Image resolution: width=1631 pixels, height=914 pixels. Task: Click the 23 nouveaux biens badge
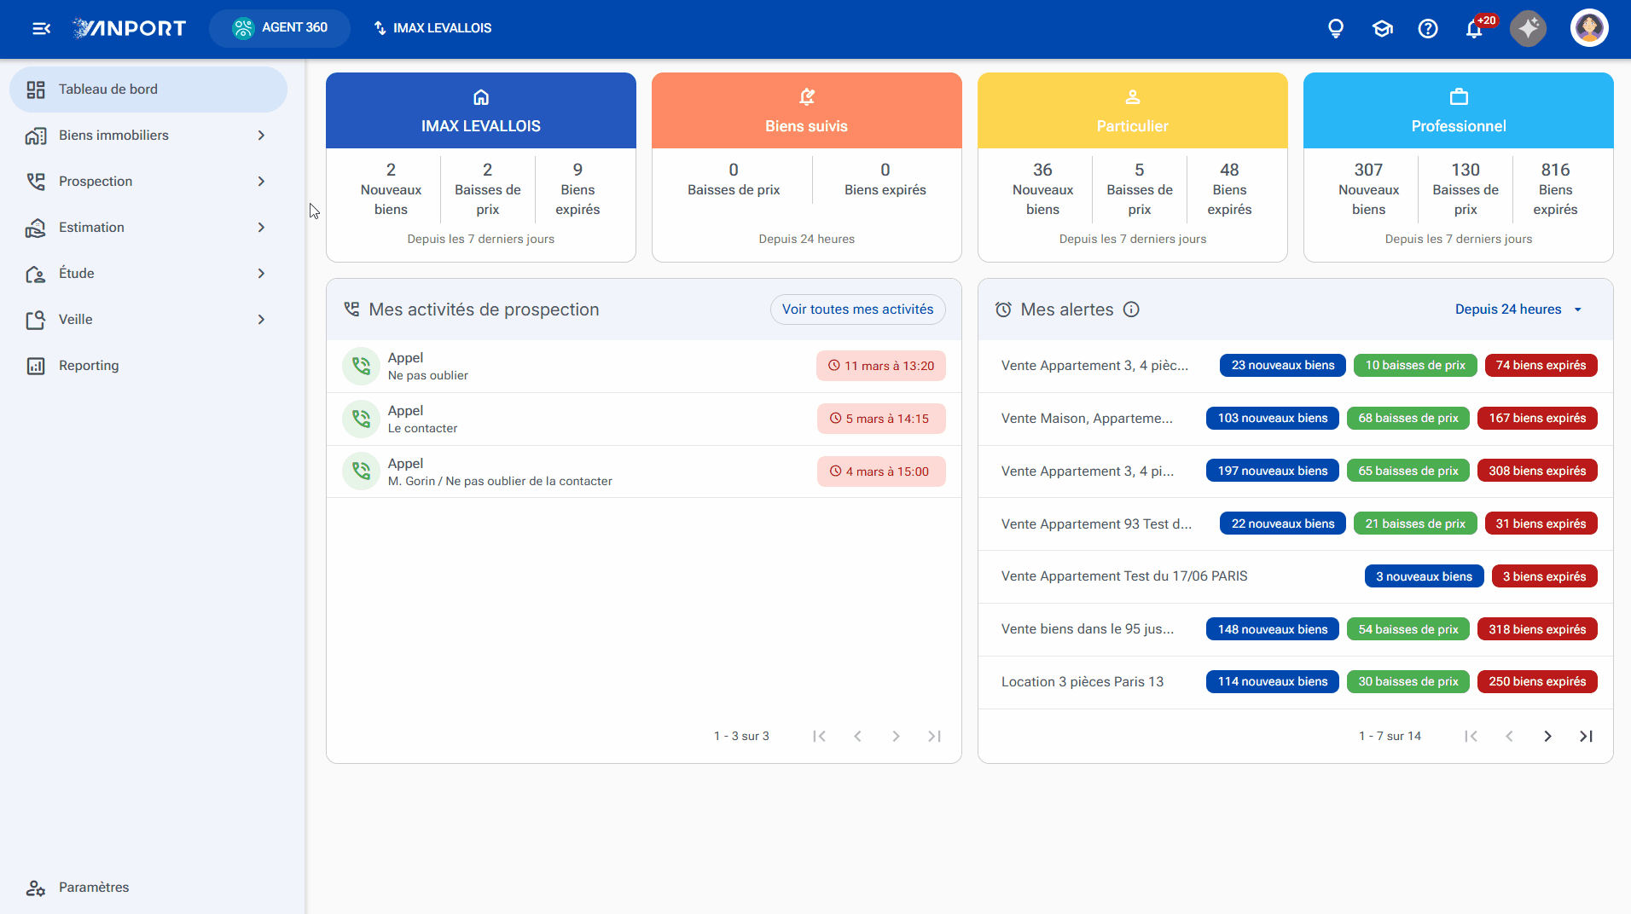pos(1282,365)
